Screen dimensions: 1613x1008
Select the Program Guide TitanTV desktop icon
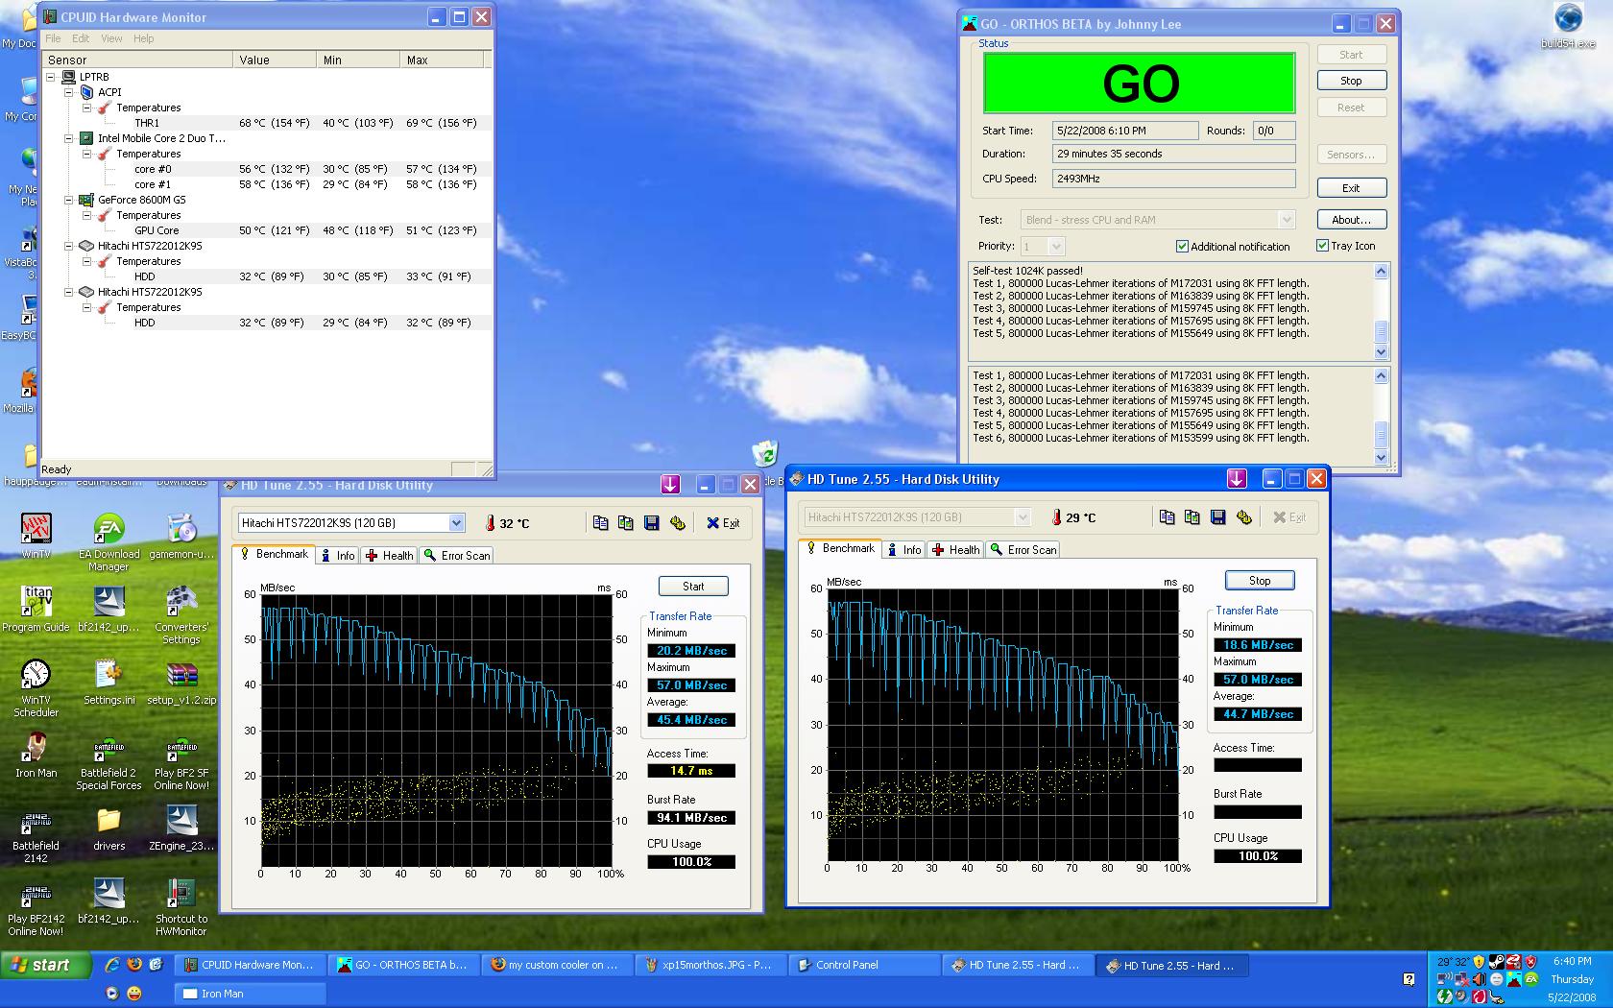click(36, 609)
